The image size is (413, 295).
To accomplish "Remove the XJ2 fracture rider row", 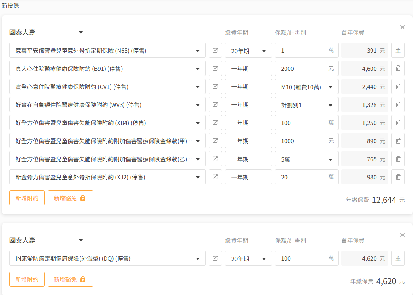I will (x=398, y=177).
